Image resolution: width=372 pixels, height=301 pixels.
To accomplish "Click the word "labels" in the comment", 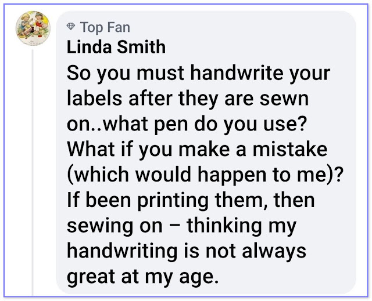I will (x=94, y=98).
